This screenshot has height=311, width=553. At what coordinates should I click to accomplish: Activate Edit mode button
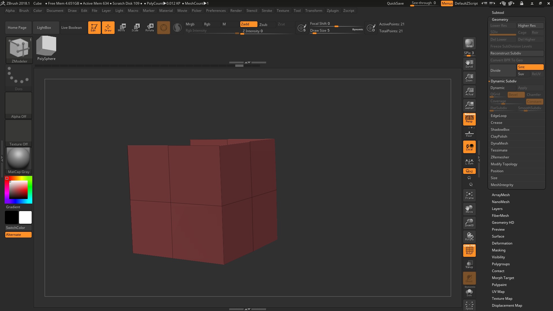[x=94, y=28]
